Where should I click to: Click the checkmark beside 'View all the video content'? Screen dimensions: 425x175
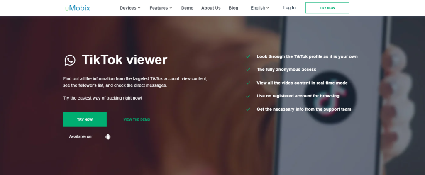[248, 83]
